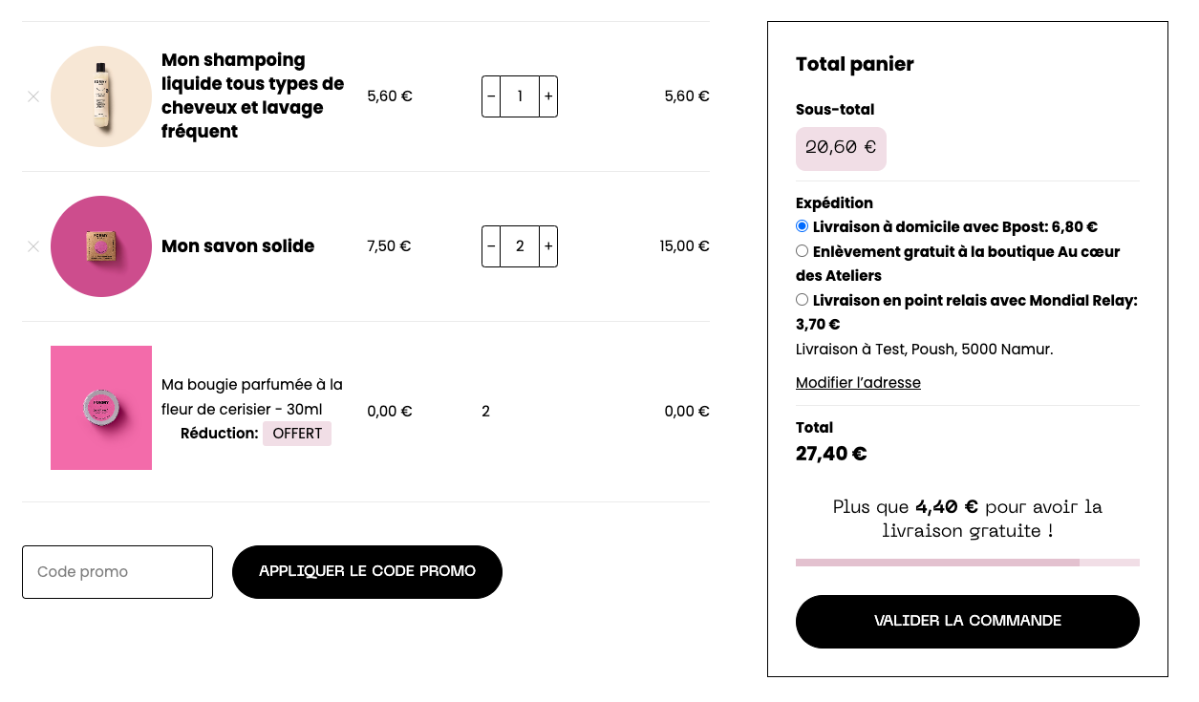Select Mondial Relay point relais delivery

[803, 300]
